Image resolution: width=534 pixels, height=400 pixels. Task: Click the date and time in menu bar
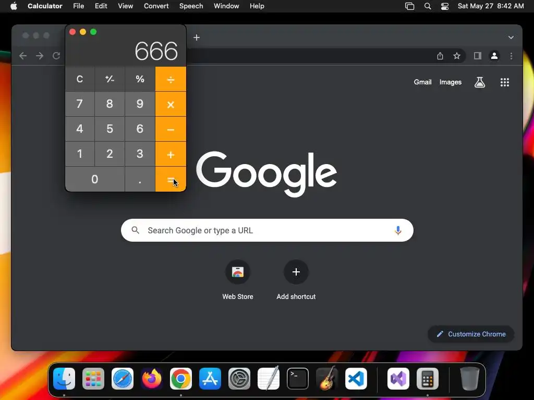pos(491,6)
